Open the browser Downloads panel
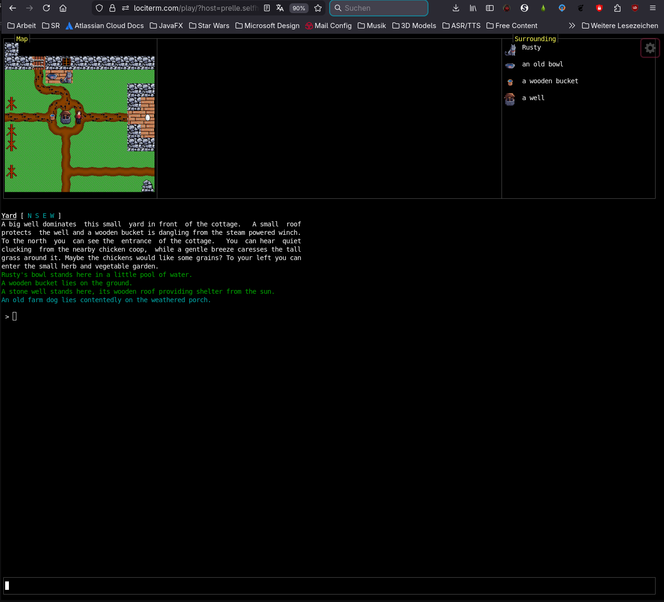This screenshot has width=664, height=602. pos(456,8)
